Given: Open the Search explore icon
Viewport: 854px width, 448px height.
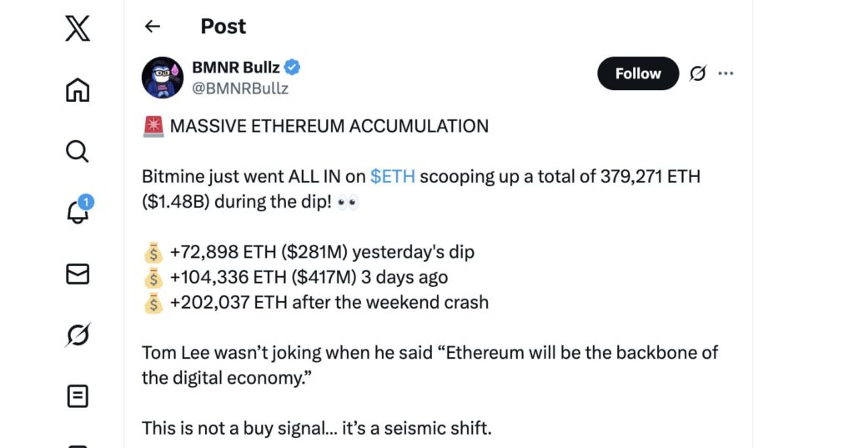Looking at the screenshot, I should [x=77, y=151].
